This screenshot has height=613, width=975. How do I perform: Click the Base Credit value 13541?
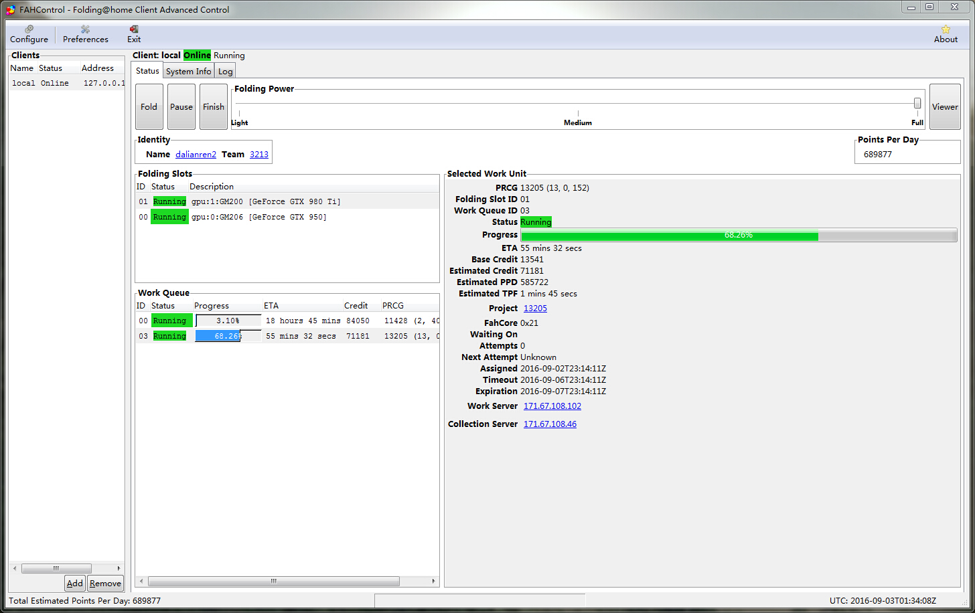point(532,260)
